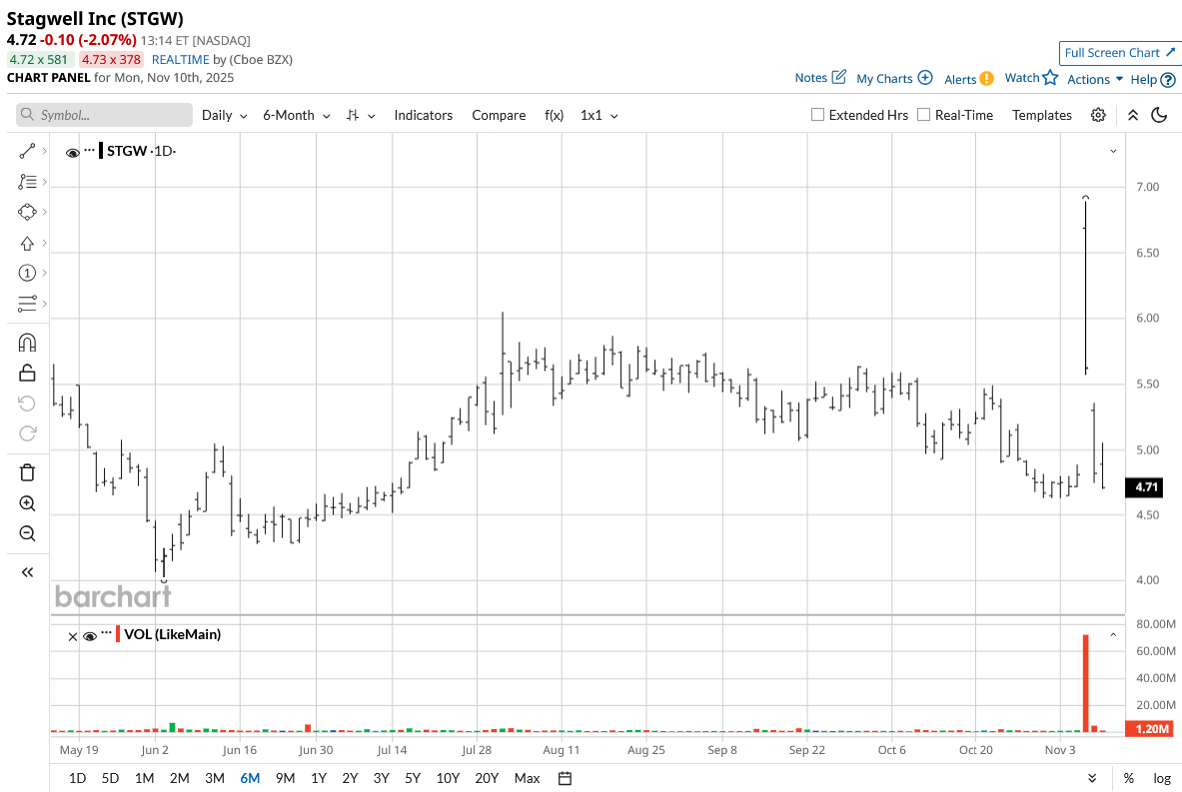
Task: Click the REALTIME quote label
Action: click(180, 60)
